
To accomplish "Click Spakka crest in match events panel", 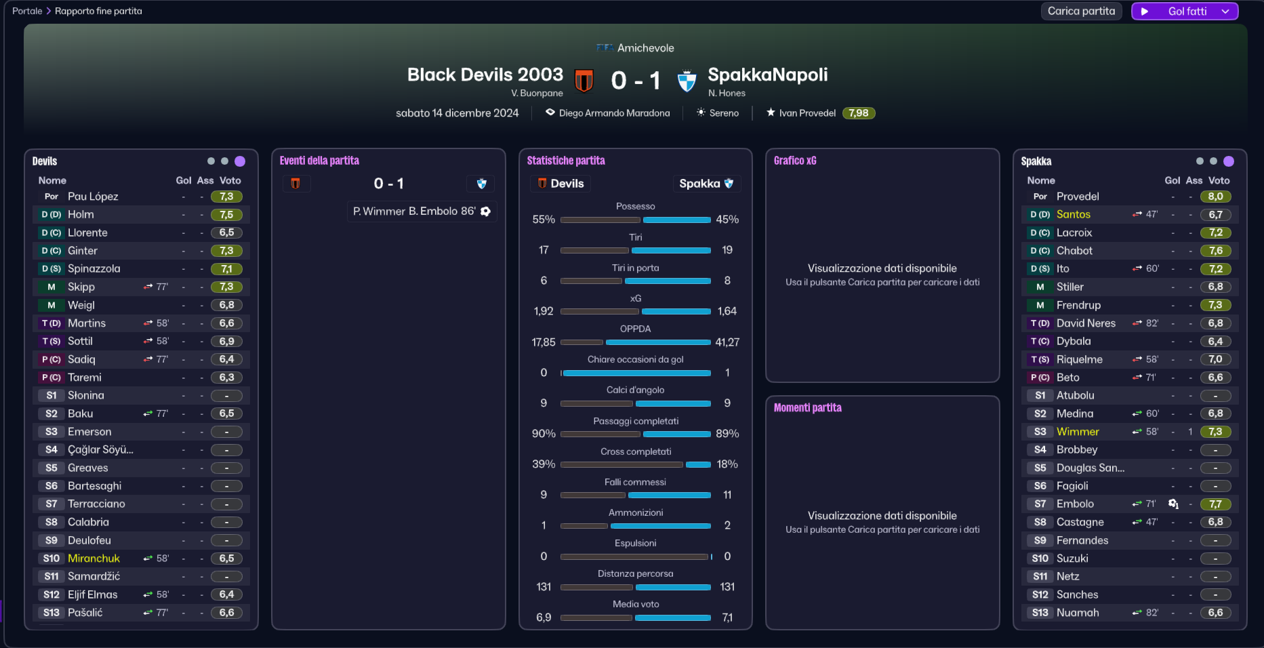I will (481, 184).
